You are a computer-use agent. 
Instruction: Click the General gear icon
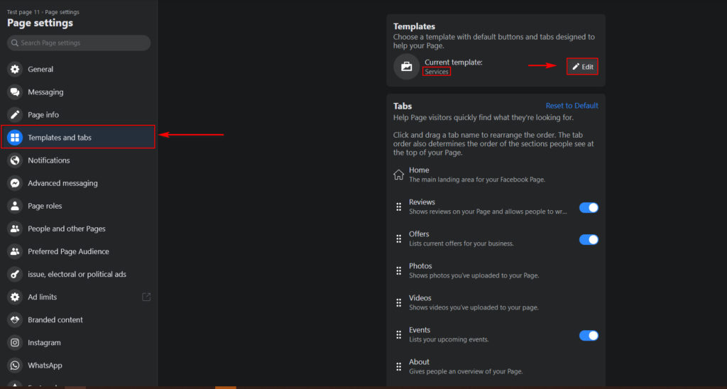[x=15, y=69]
